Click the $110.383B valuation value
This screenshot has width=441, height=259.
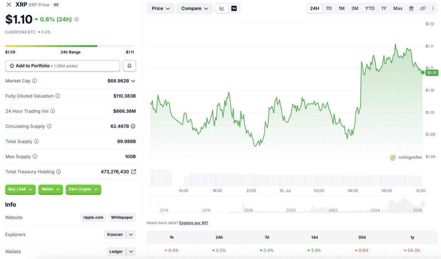[124, 96]
